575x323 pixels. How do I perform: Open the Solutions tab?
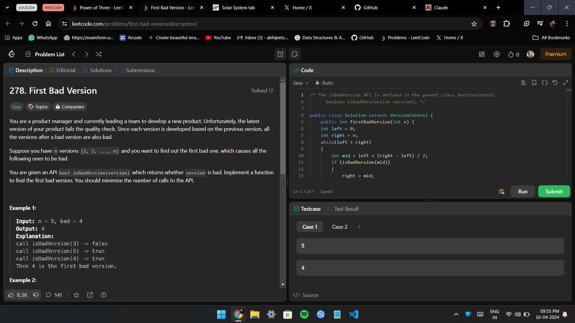tap(97, 70)
